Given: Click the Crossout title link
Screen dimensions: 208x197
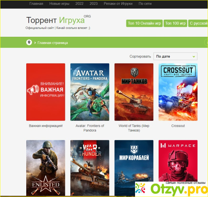Looking at the screenshot, I should click(178, 126).
